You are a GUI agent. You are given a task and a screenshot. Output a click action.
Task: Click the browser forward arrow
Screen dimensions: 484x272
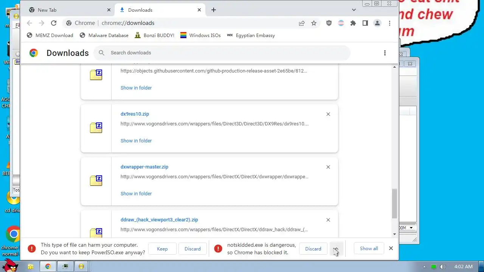pyautogui.click(x=42, y=23)
